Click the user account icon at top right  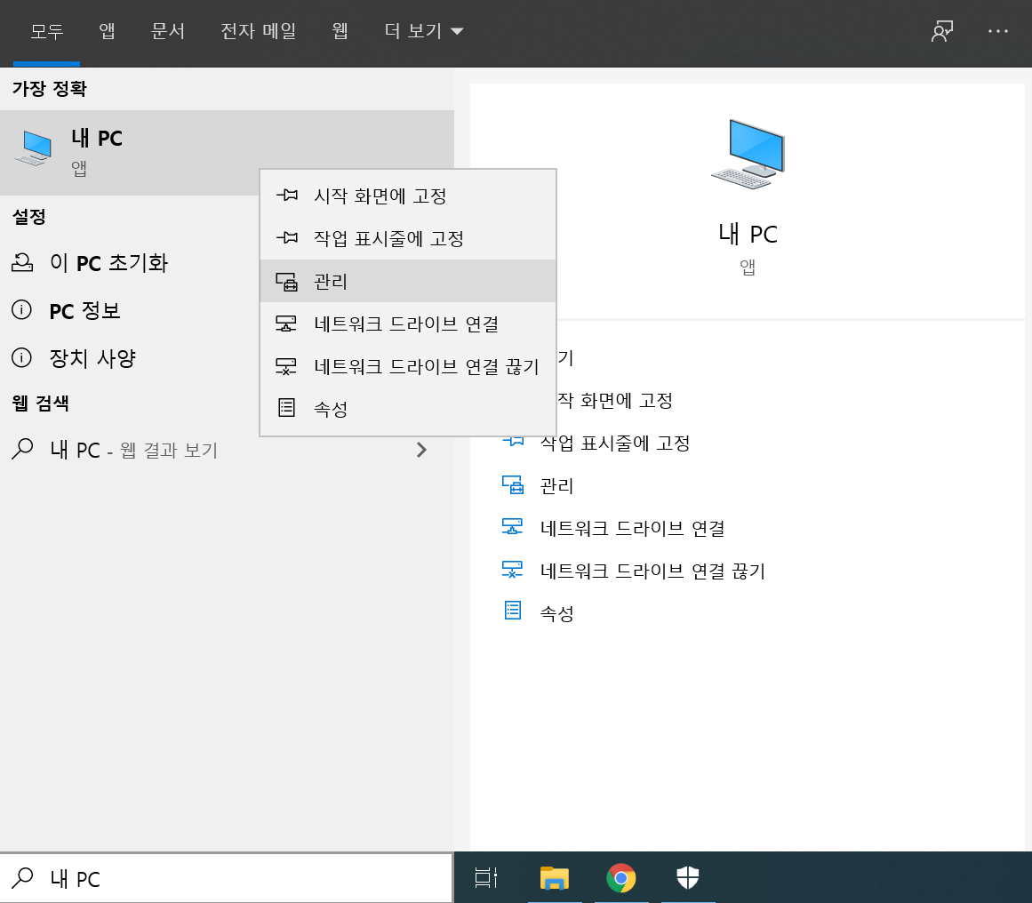(x=941, y=30)
